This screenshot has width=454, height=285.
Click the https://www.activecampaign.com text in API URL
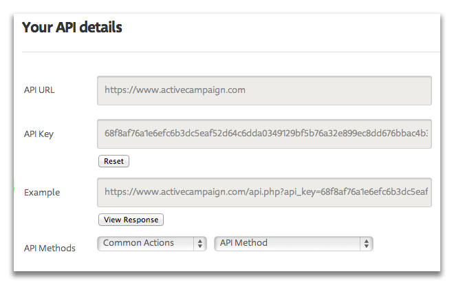pyautogui.click(x=175, y=90)
